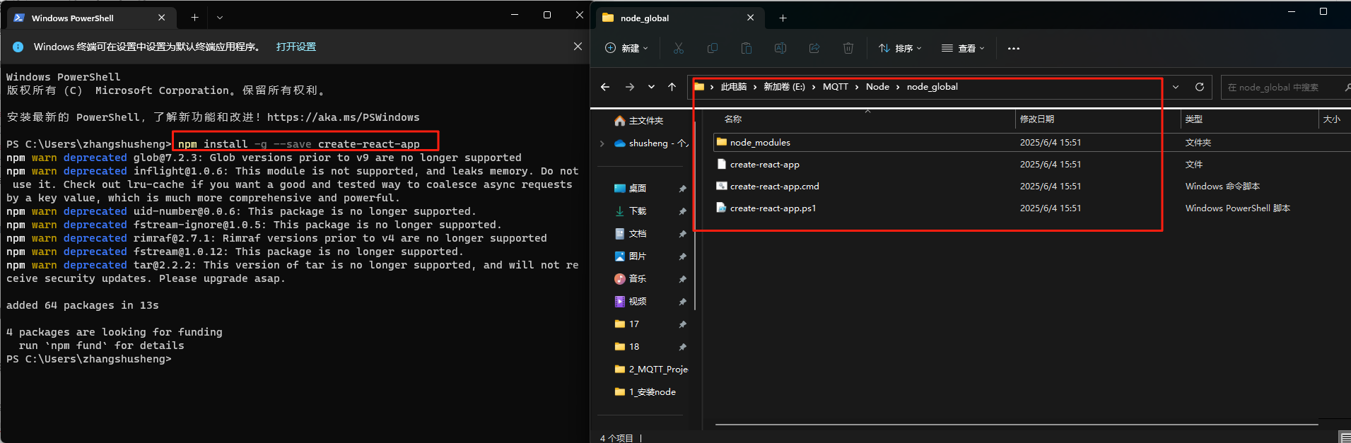The width and height of the screenshot is (1351, 443).
Task: Open 主文件夹 in navigation pane
Action: tap(639, 121)
